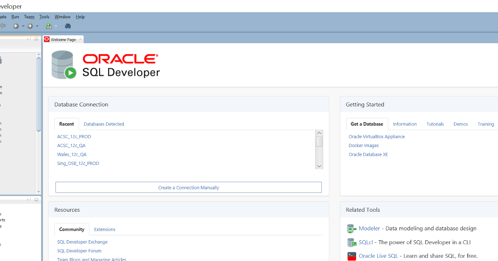Open Oracle Database XE link
This screenshot has width=498, height=261.
[x=368, y=155]
